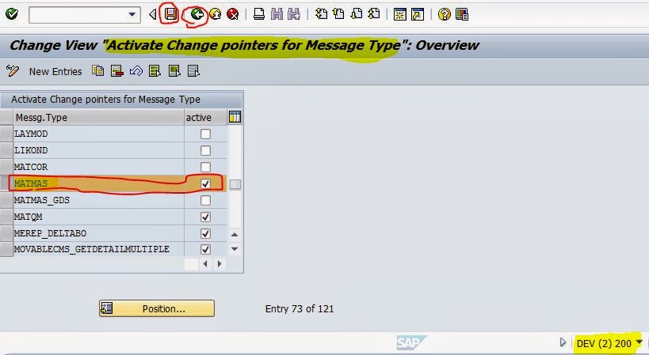
Task: Click the yellow Exit arrow icon
Action: (x=215, y=15)
